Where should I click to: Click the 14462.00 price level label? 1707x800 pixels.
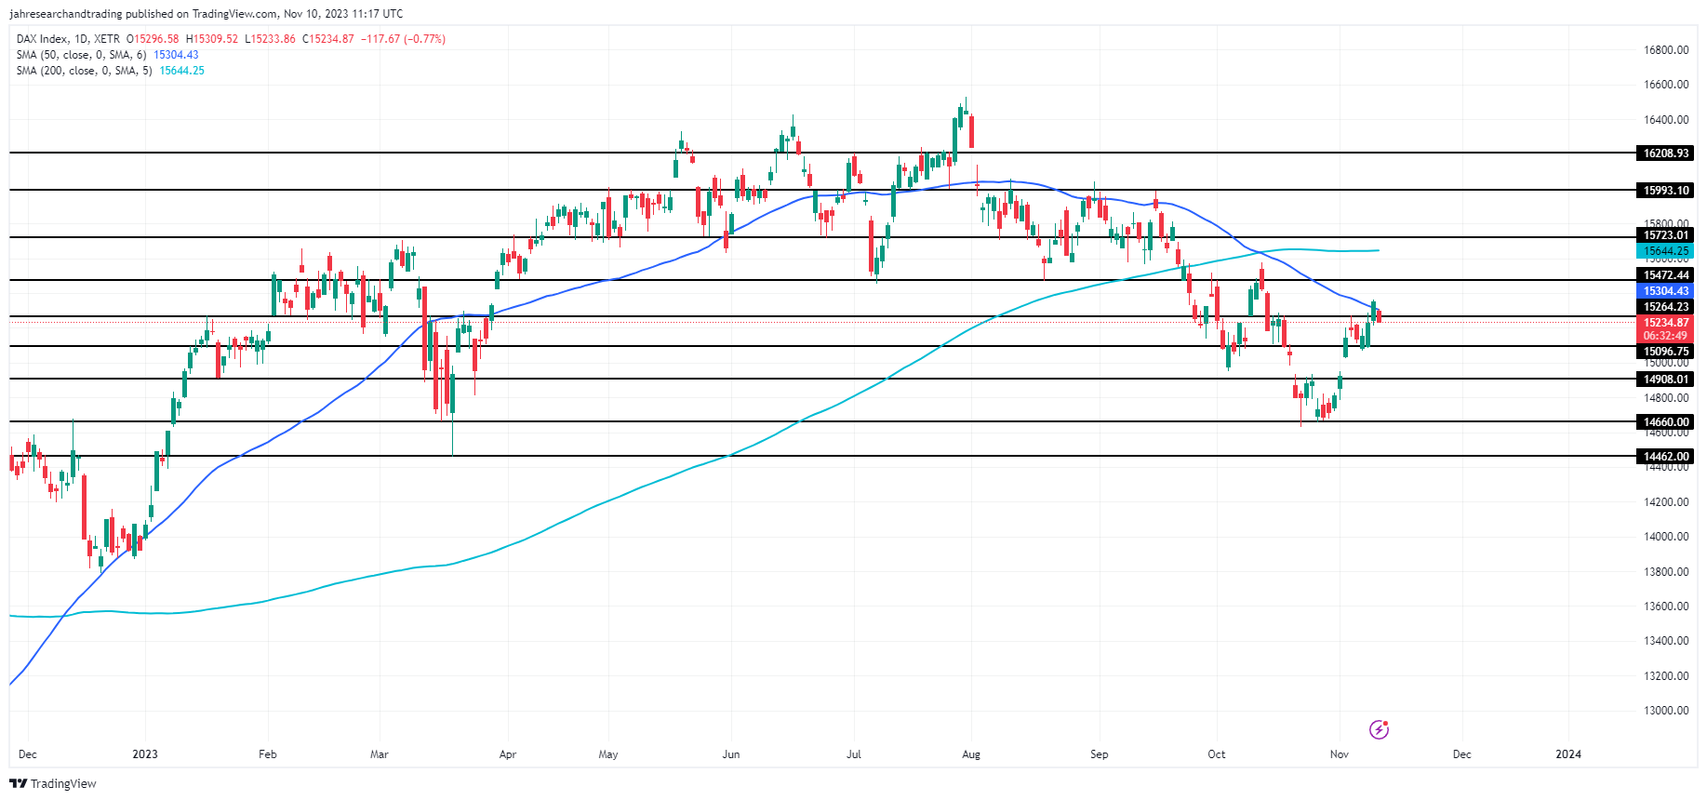coord(1665,457)
